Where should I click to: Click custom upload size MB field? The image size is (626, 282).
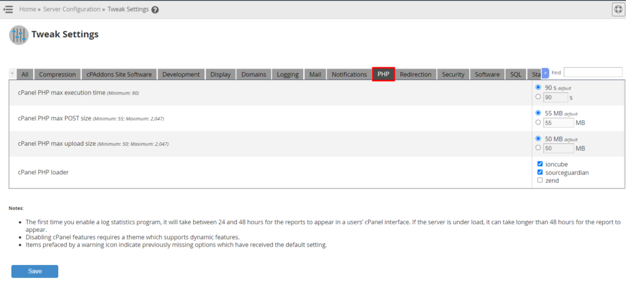point(559,148)
